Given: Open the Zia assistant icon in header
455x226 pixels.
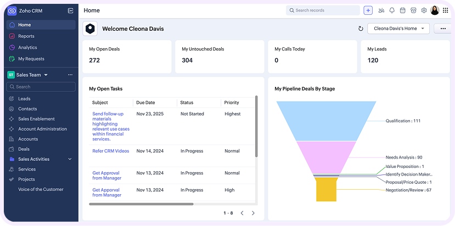Looking at the screenshot, I should pyautogui.click(x=381, y=10).
